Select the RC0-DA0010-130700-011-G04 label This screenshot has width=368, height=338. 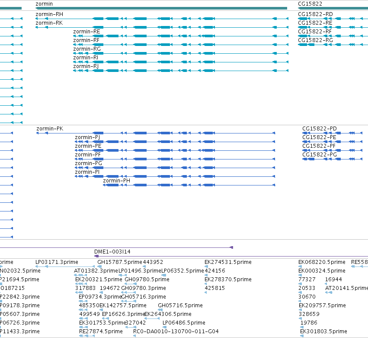click(x=176, y=331)
